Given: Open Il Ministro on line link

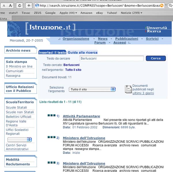Looking at the screenshot, I should pos(19,66).
